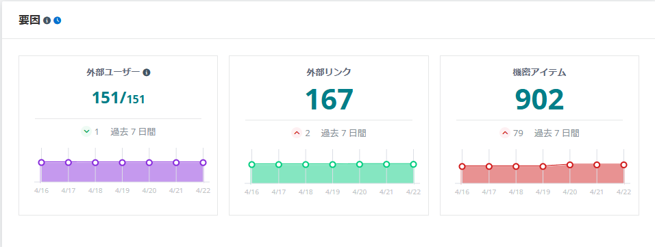Click the 4/16 axis label under purple chart

41,191
